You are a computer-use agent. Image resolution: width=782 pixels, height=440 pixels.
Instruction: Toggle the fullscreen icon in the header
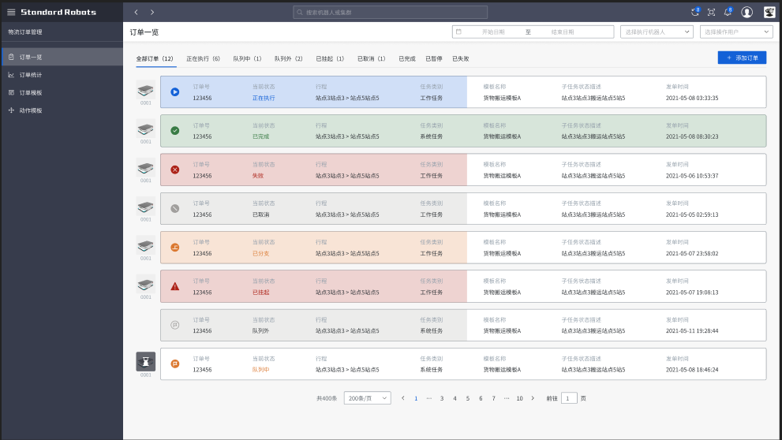click(x=711, y=12)
